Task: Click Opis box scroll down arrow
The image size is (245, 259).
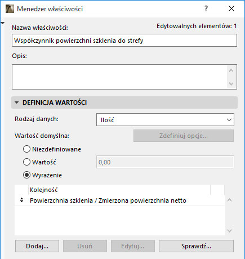Action: point(231,83)
